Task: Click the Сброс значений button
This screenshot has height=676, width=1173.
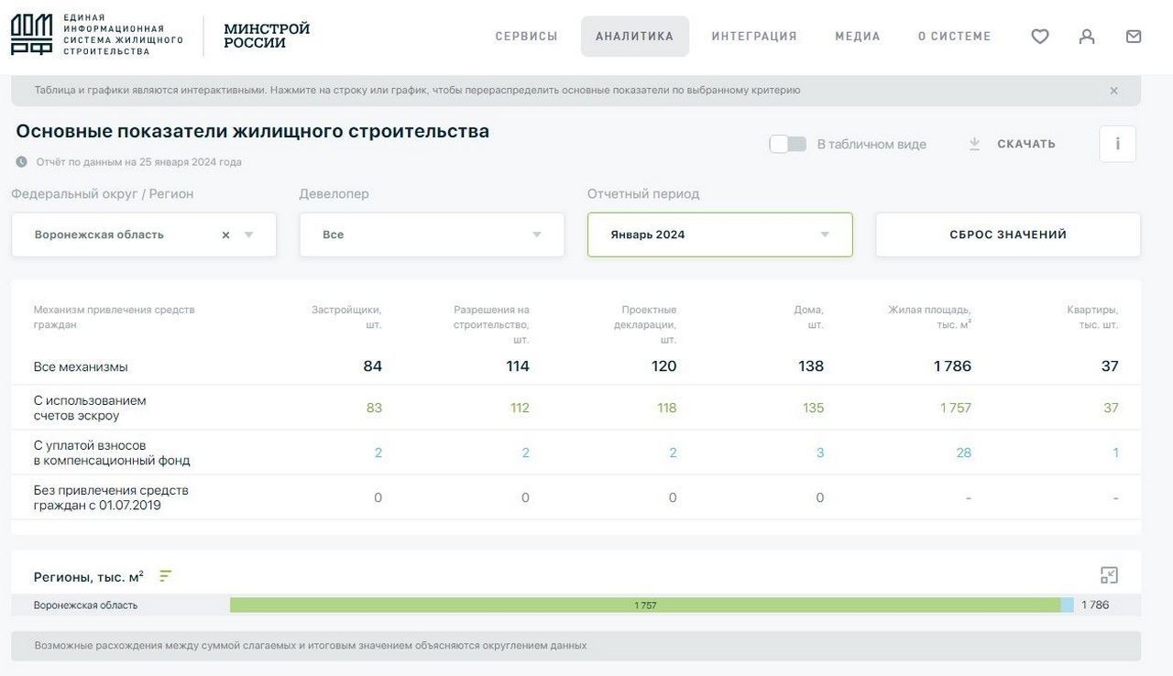Action: click(x=1008, y=235)
